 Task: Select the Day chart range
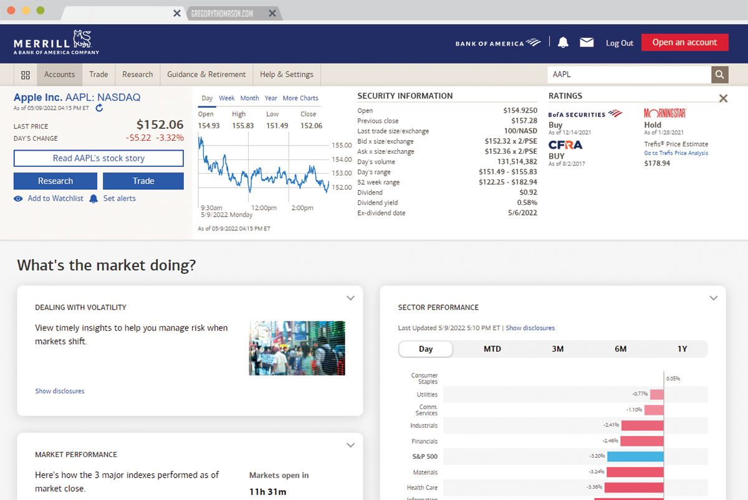pos(207,98)
